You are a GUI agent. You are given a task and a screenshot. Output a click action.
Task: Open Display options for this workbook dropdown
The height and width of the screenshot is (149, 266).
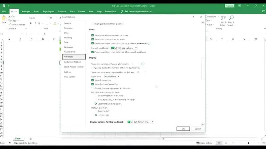pyautogui.click(x=140, y=122)
